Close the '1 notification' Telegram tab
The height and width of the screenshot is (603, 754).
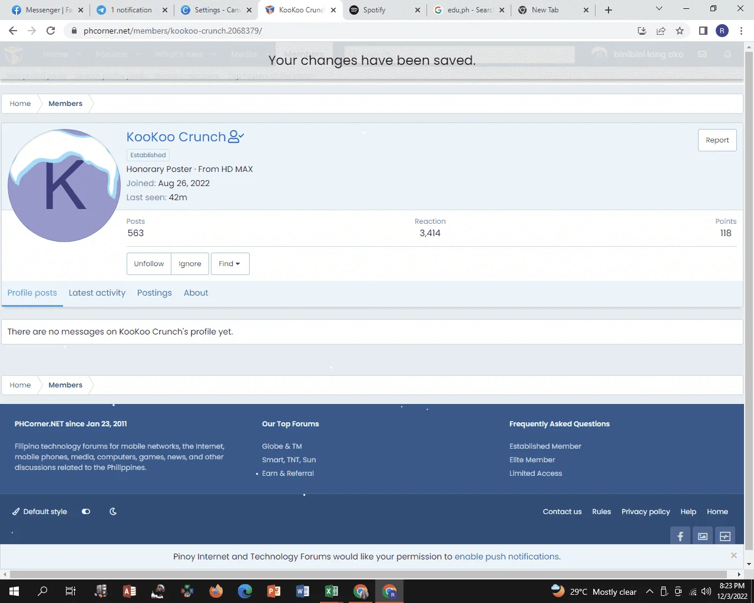165,10
